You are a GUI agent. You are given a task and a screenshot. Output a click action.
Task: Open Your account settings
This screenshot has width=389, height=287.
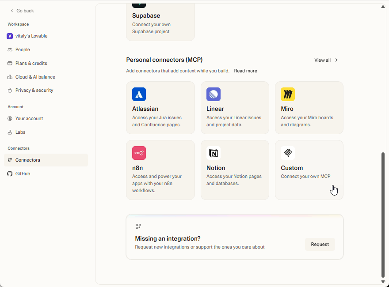(x=29, y=118)
